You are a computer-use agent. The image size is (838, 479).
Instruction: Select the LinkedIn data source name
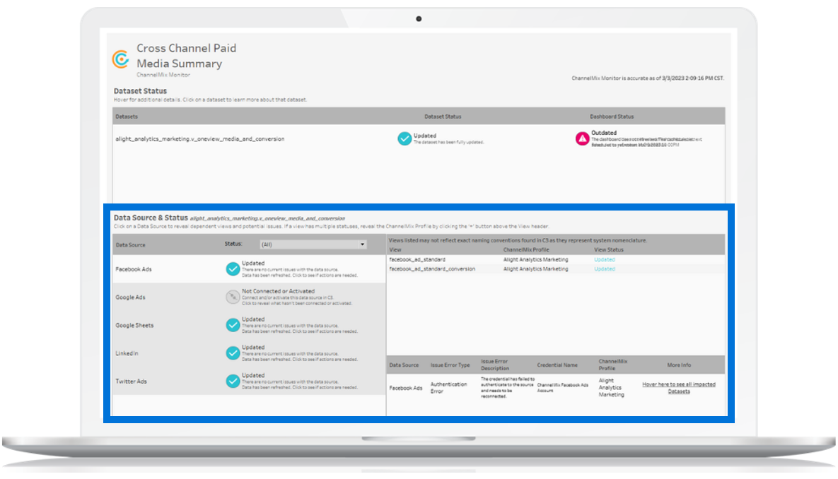tap(127, 353)
